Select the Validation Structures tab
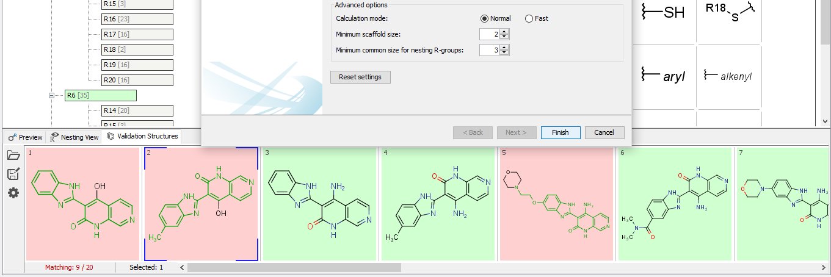831x277 pixels. click(x=142, y=136)
